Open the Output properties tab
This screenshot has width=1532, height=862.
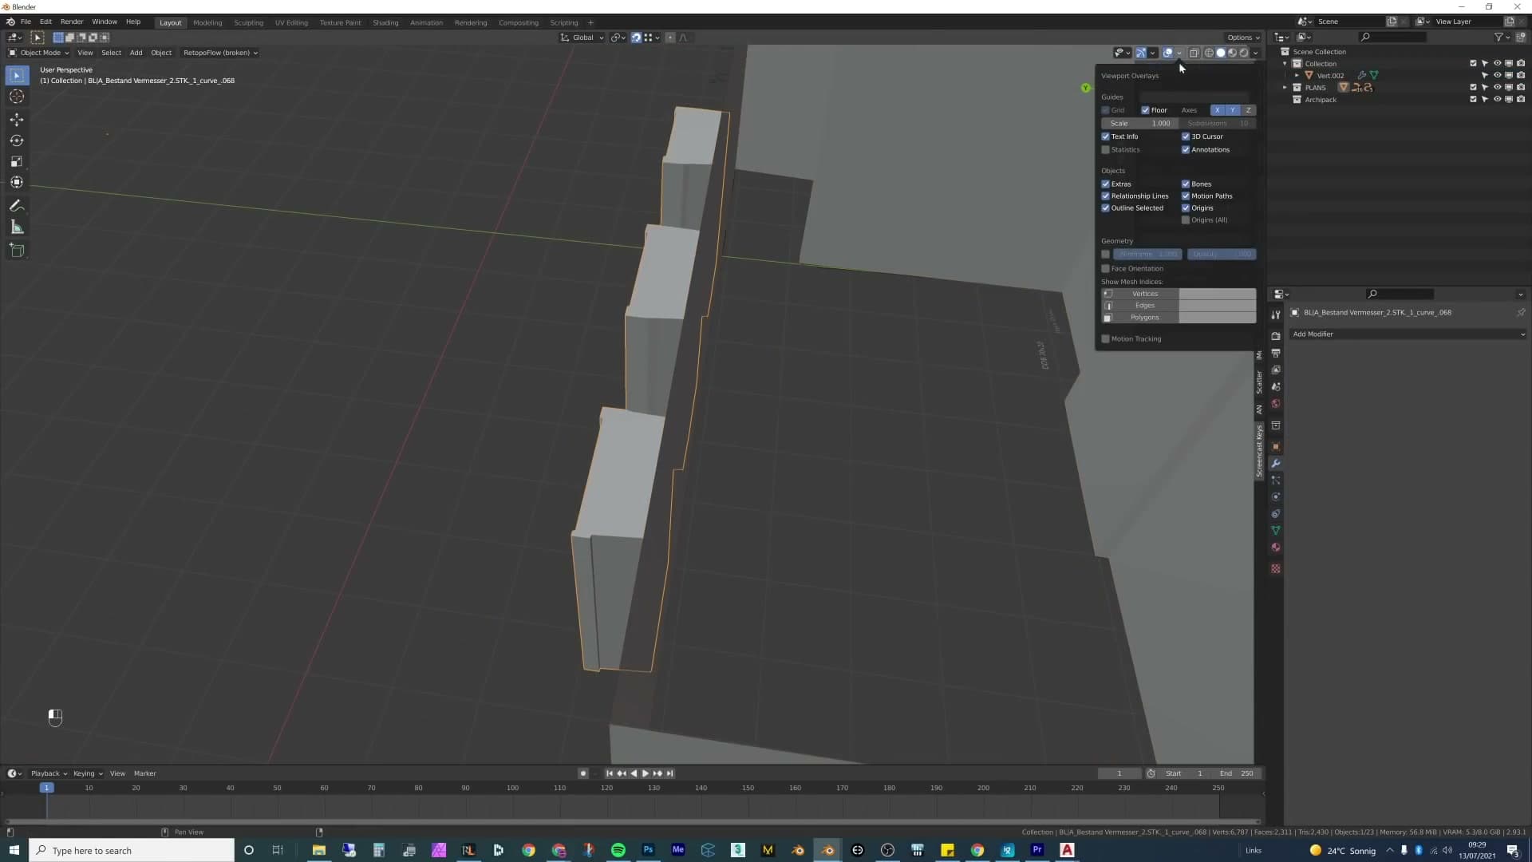click(1276, 353)
